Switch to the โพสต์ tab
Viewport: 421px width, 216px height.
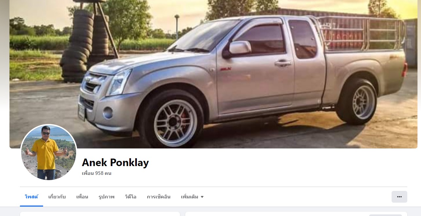click(31, 197)
